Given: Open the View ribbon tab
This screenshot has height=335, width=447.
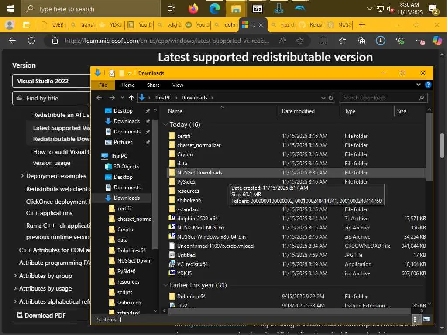Looking at the screenshot, I should [178, 85].
